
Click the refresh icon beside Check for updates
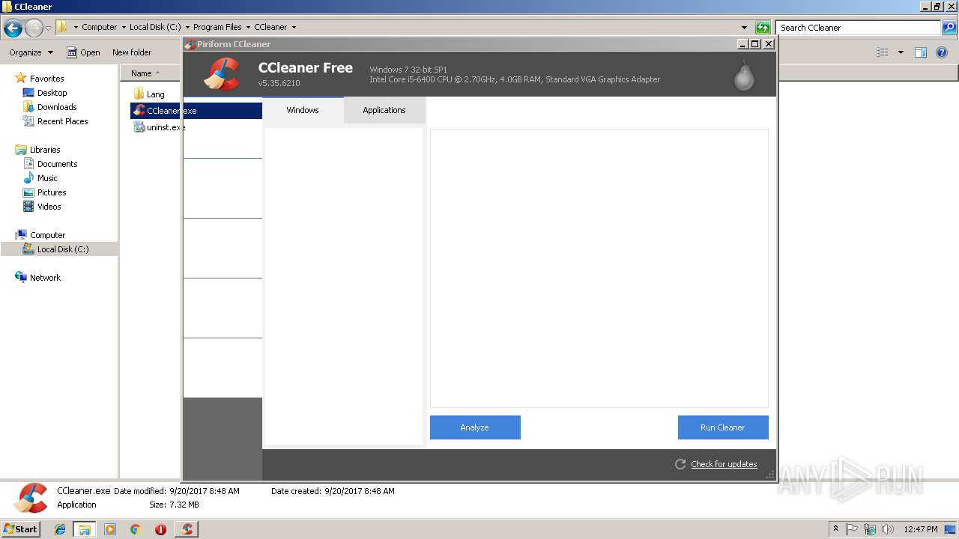[680, 464]
